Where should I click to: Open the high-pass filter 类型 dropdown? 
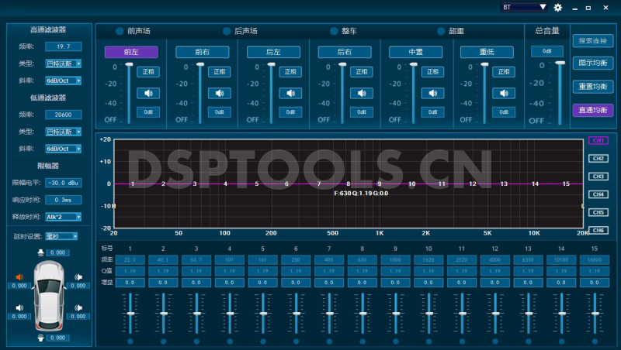click(64, 63)
